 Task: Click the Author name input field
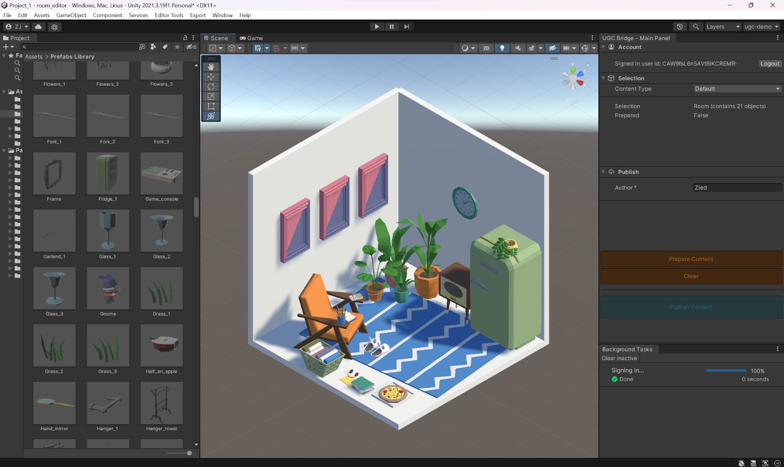pyautogui.click(x=737, y=188)
